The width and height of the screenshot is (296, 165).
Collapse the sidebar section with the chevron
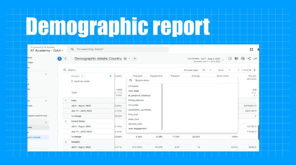click(x=46, y=74)
